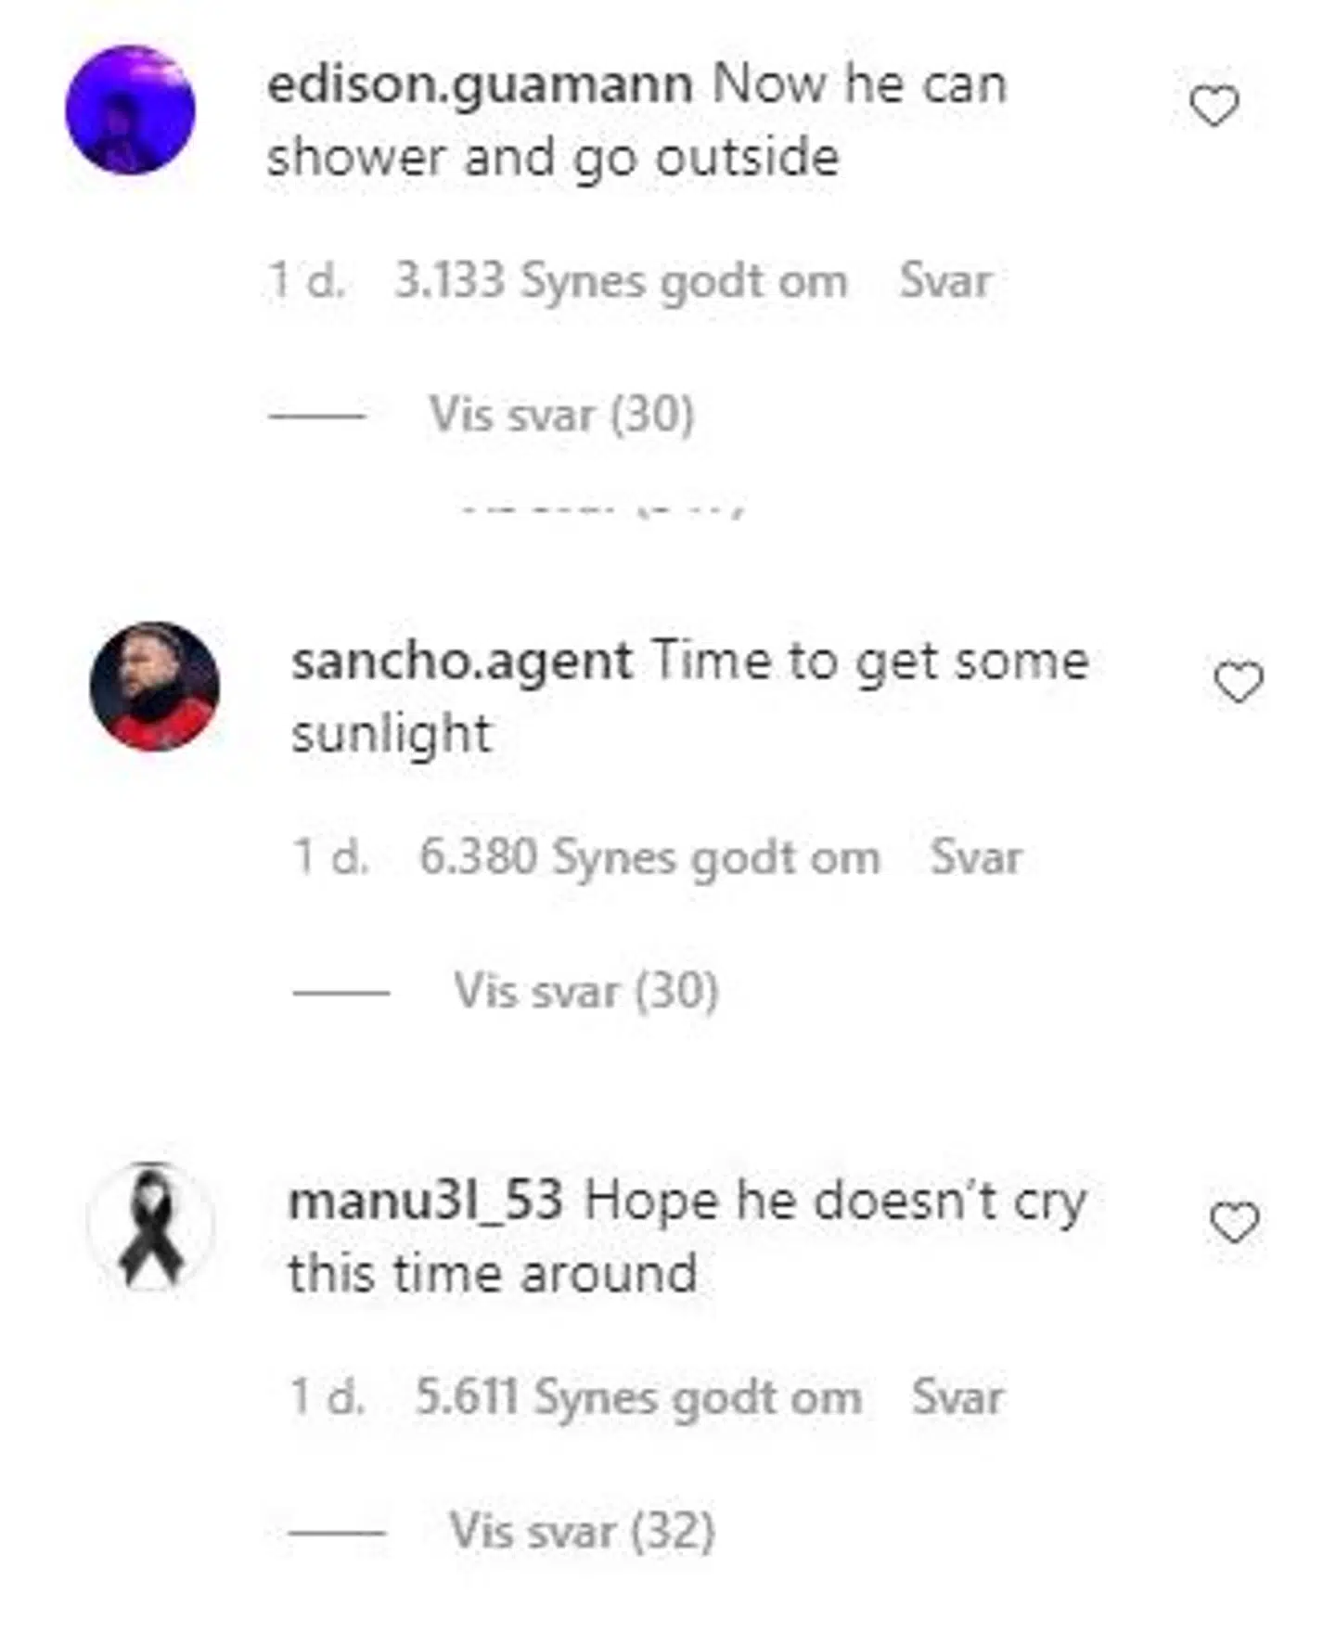Screen dimensions: 1336x1645
Task: Reply to sancho.agent with Svar
Action: point(976,856)
